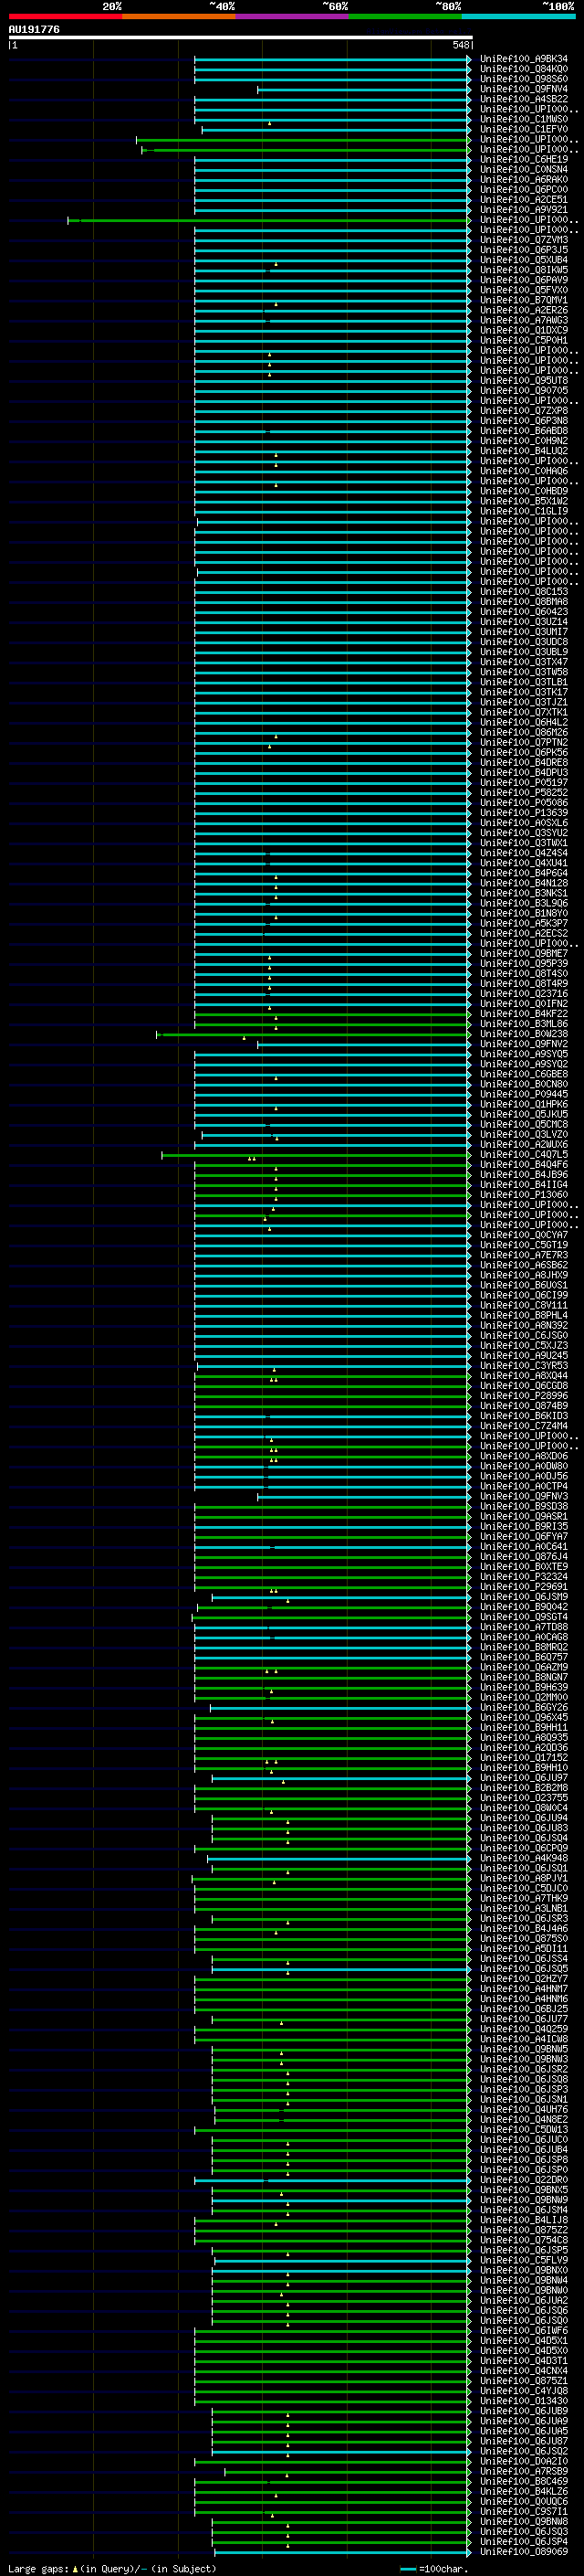Select hit label UniRef100_B3ML86

point(524,1024)
